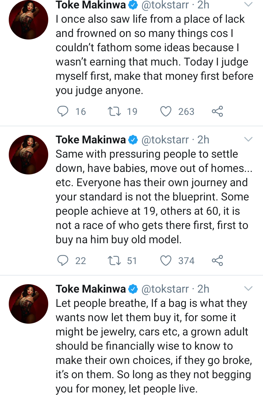Screen dimensions: 263x395
Task: Toggle the like on the third tweet
Action: click(166, 393)
